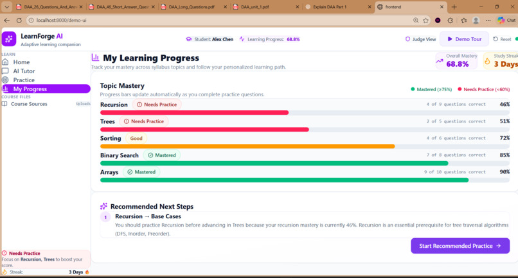This screenshot has width=518, height=278.
Task: Click the Reset circular arrow icon
Action: (496, 39)
